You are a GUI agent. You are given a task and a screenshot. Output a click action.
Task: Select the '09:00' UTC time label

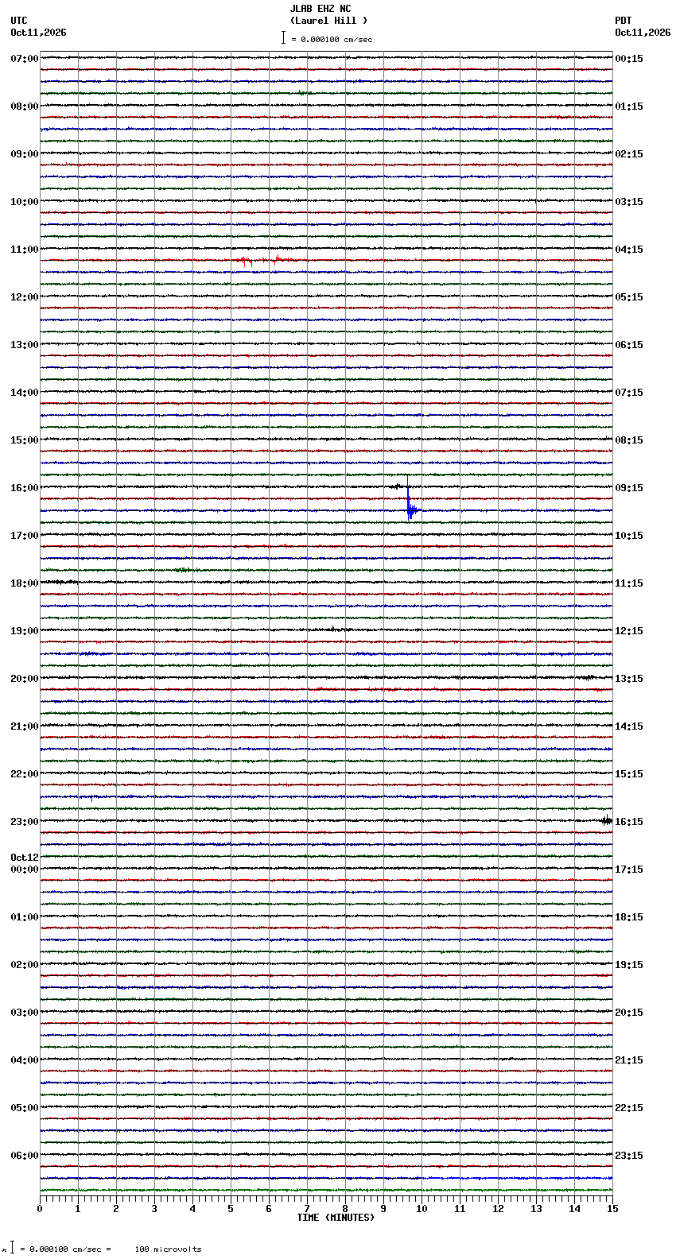tap(25, 154)
